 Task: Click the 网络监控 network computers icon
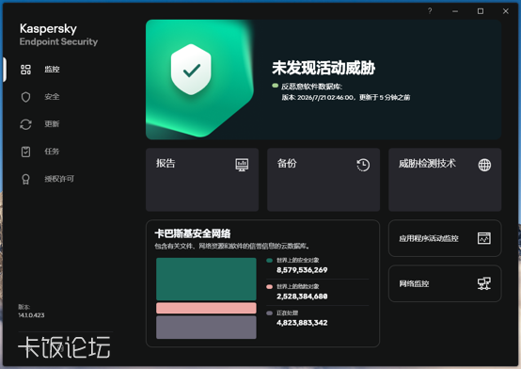(483, 283)
